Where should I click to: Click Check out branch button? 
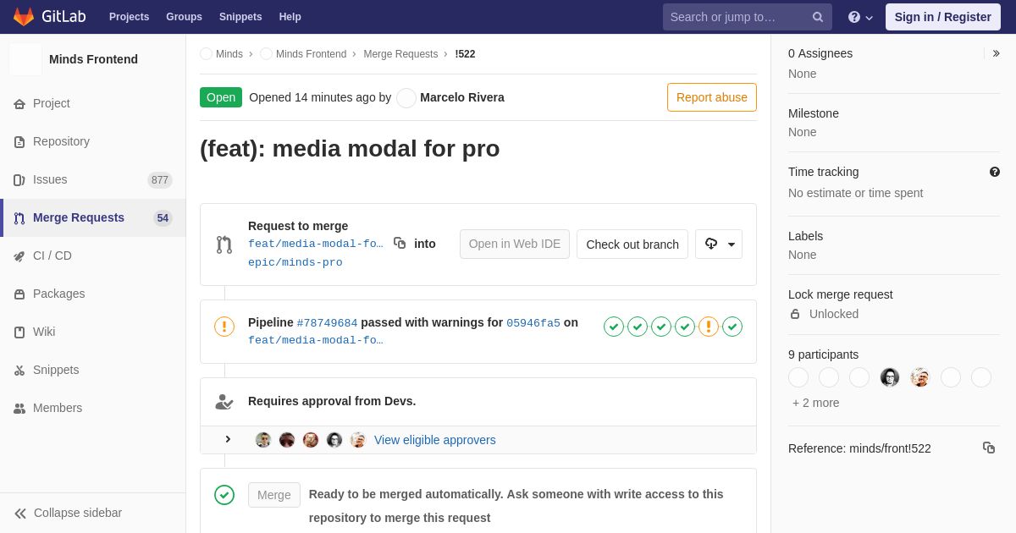[632, 244]
